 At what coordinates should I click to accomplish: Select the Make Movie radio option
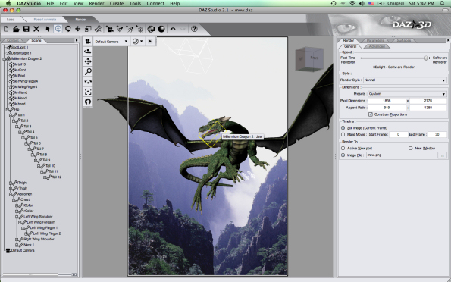343,134
